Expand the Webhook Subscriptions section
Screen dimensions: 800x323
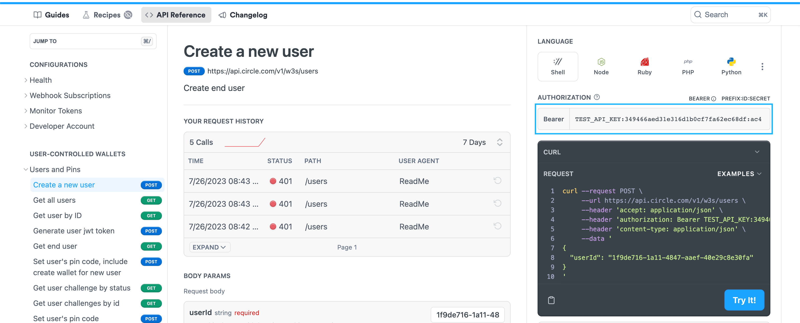click(x=26, y=95)
